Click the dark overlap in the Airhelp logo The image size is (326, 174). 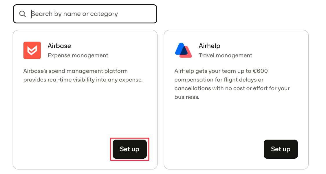tap(184, 51)
